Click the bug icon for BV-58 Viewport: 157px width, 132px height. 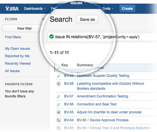[59, 84]
